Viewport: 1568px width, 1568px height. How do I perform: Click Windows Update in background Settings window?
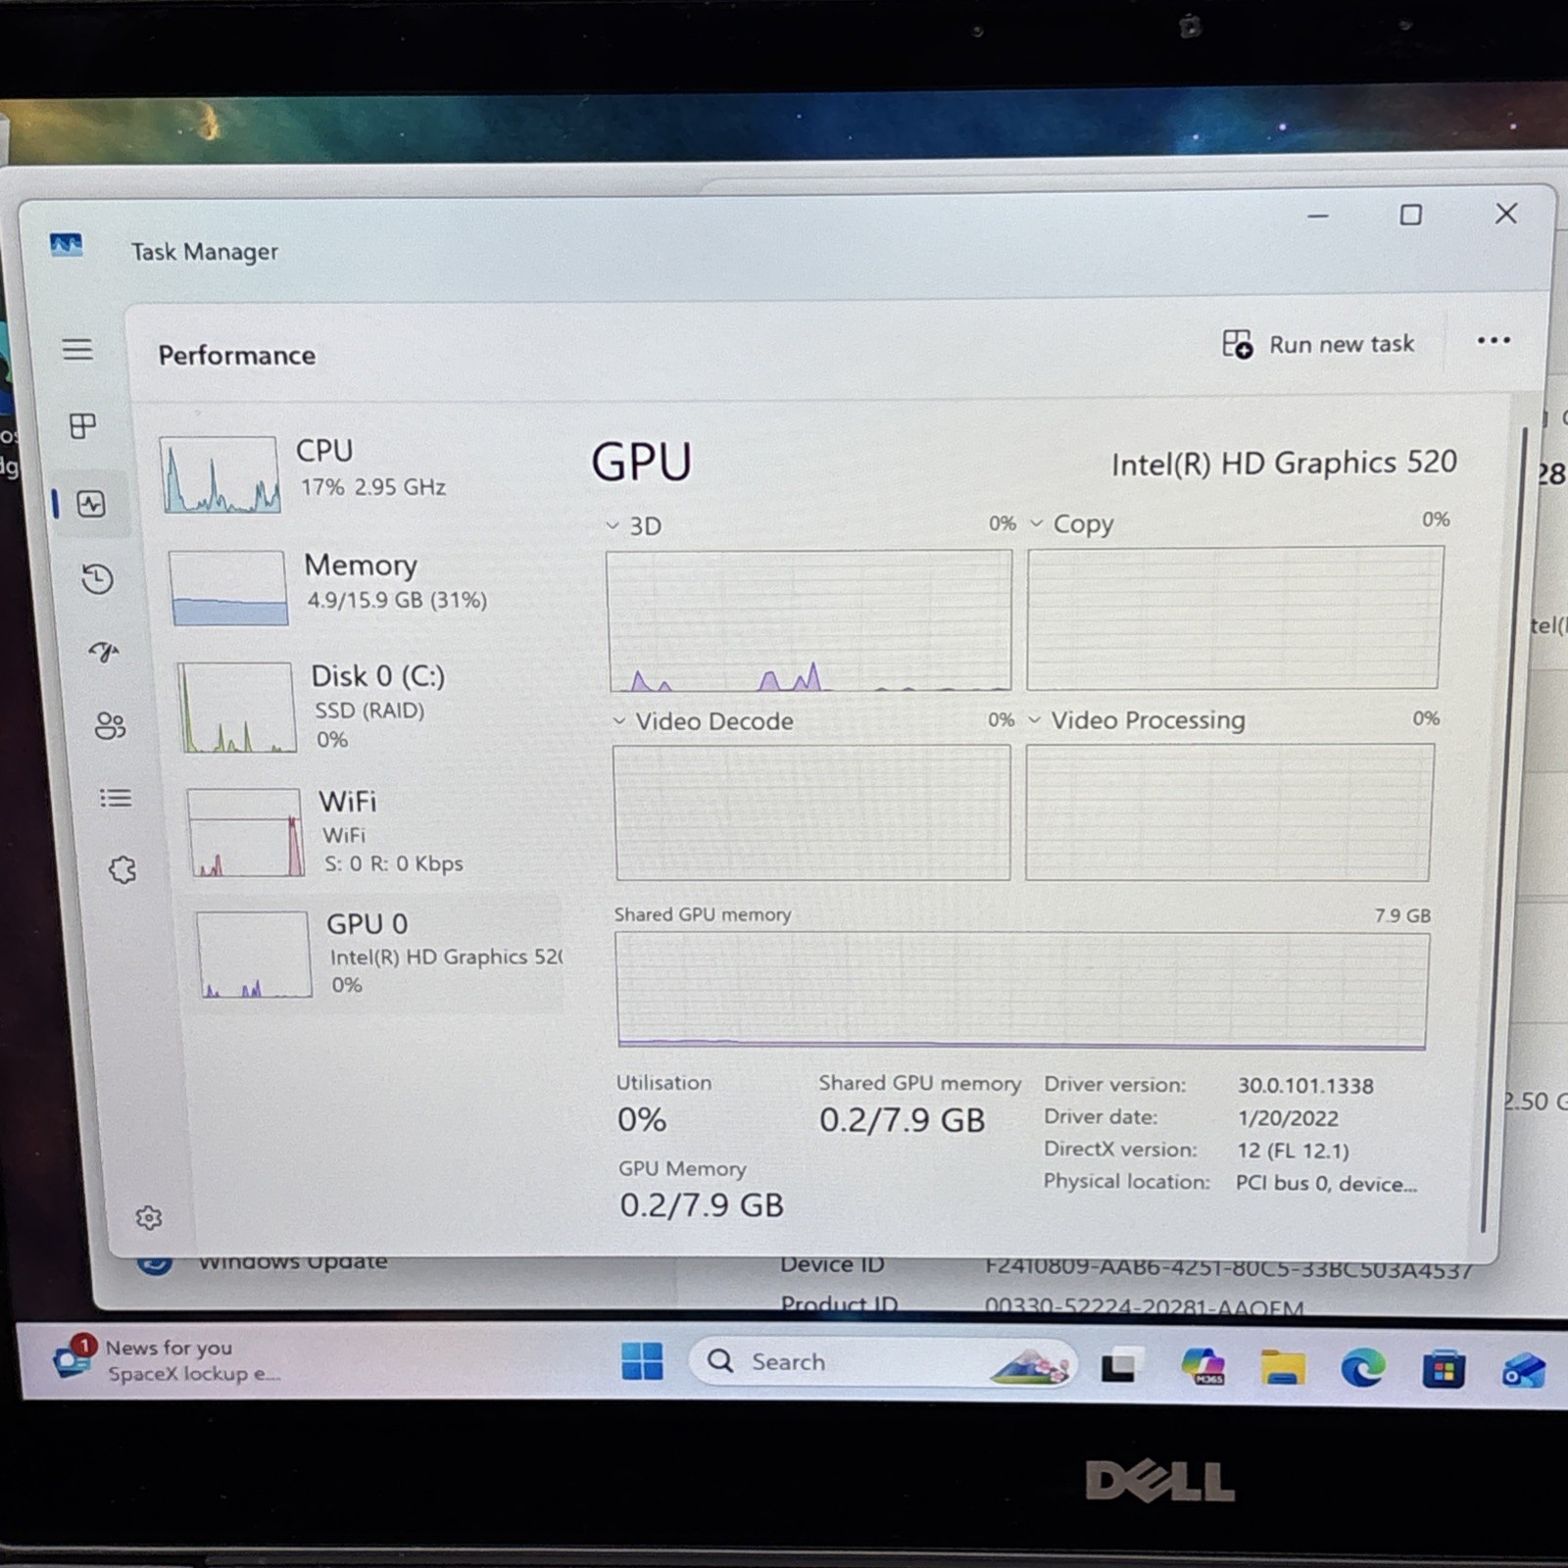tap(292, 1262)
